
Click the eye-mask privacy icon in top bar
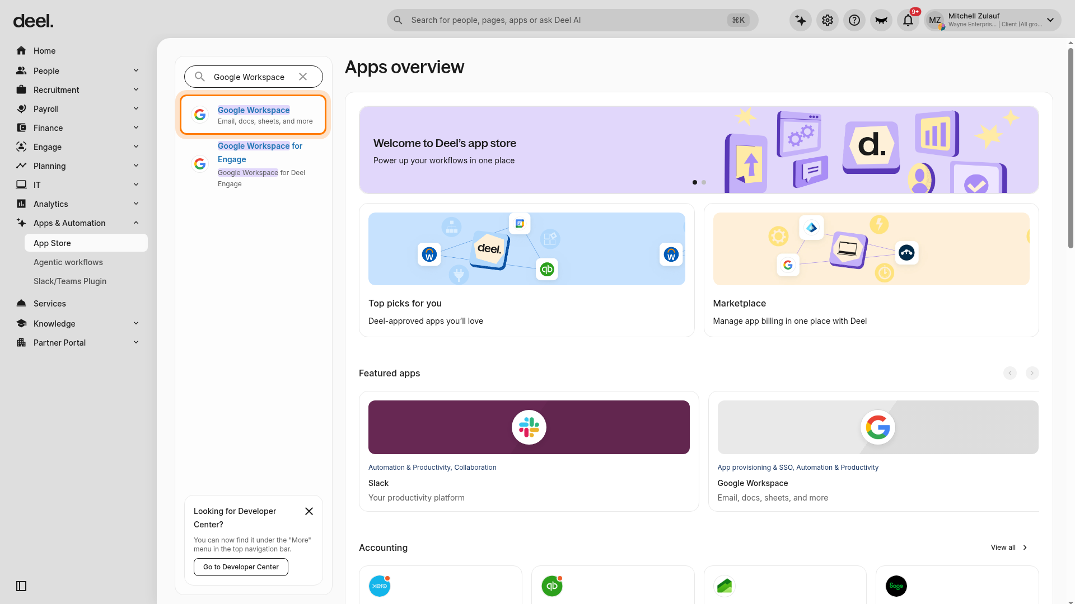(881, 20)
